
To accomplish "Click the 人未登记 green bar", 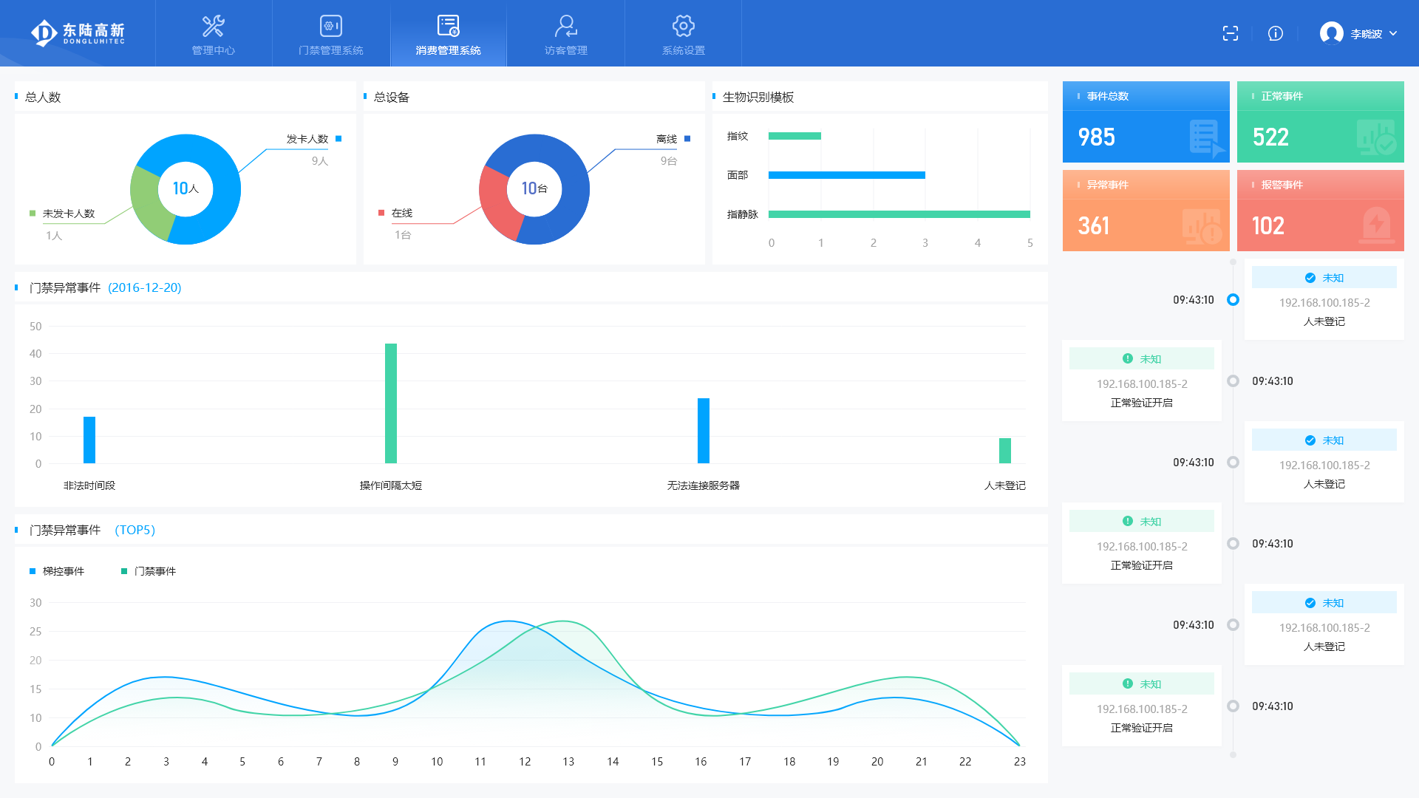I will 1005,451.
